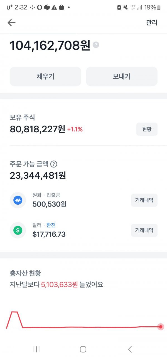Image resolution: width=167 pixels, height=359 pixels.
Task: Tap the Android navigation back chevron
Action: point(130,349)
